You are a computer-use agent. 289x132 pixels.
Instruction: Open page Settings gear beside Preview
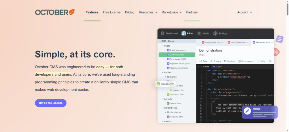pos(225,61)
